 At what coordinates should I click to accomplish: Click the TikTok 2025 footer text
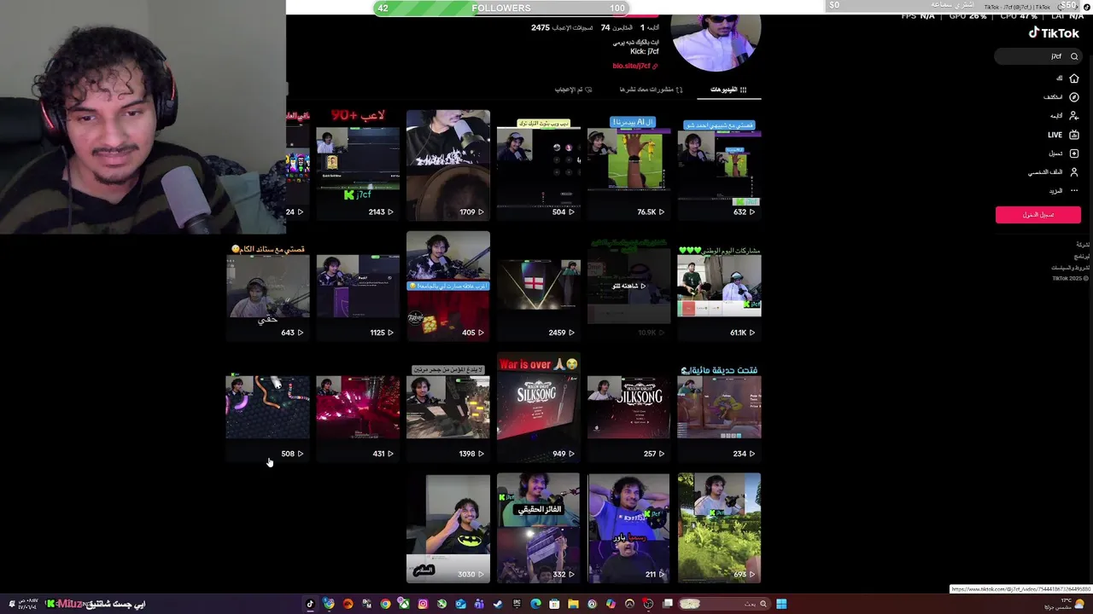click(x=1070, y=278)
